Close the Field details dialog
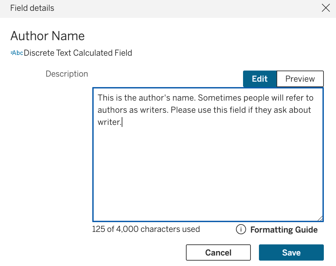This screenshot has width=336, height=266. pyautogui.click(x=326, y=8)
